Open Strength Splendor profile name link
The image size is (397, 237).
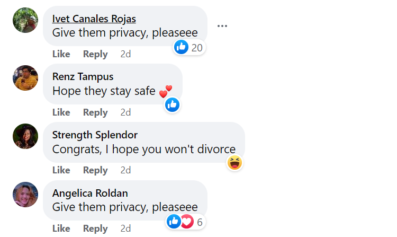tap(95, 135)
